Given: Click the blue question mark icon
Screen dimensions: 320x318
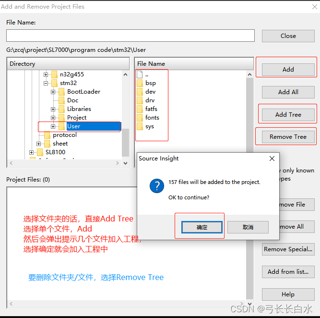Looking at the screenshot, I should click(x=157, y=186).
